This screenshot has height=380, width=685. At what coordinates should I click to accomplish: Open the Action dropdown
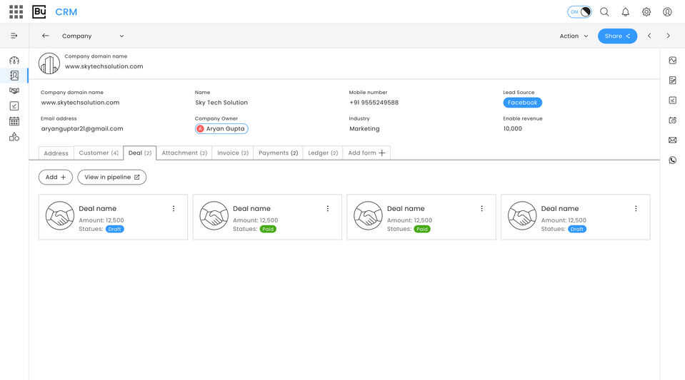click(x=574, y=36)
